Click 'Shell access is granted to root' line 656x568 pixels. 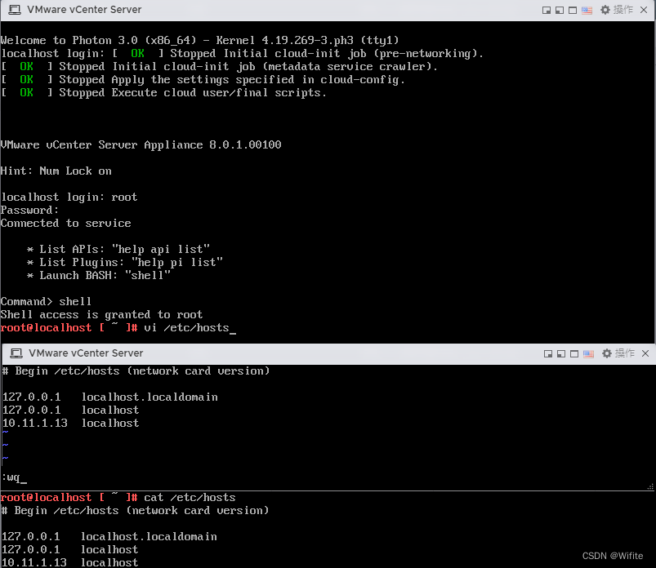[101, 315]
